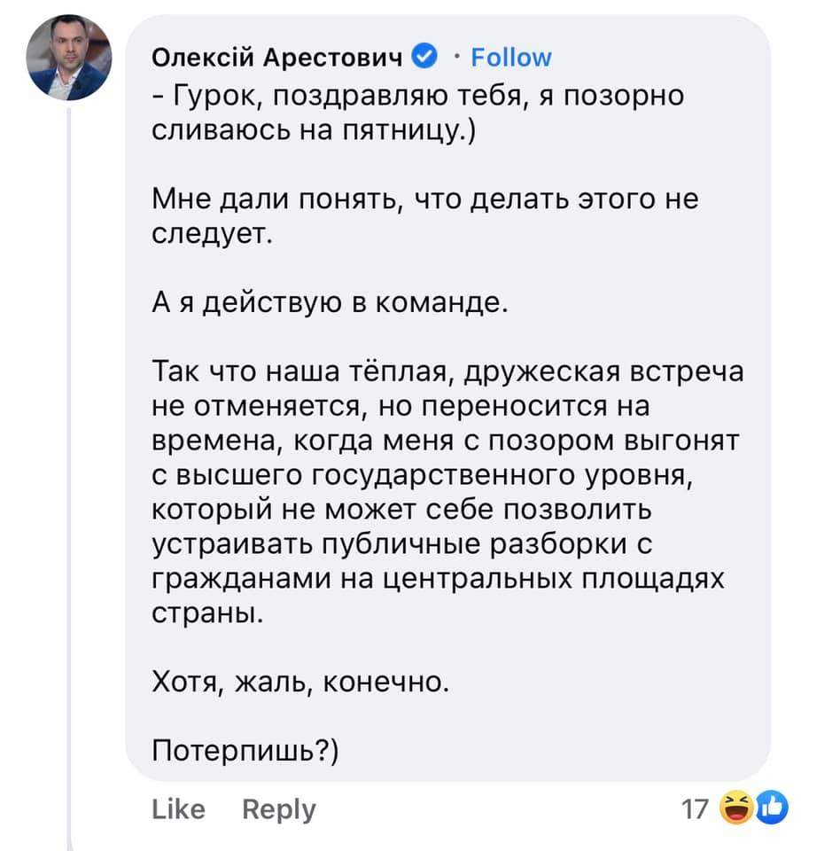
Task: Open the profile via the name Олексій Арестович
Action: 277,56
